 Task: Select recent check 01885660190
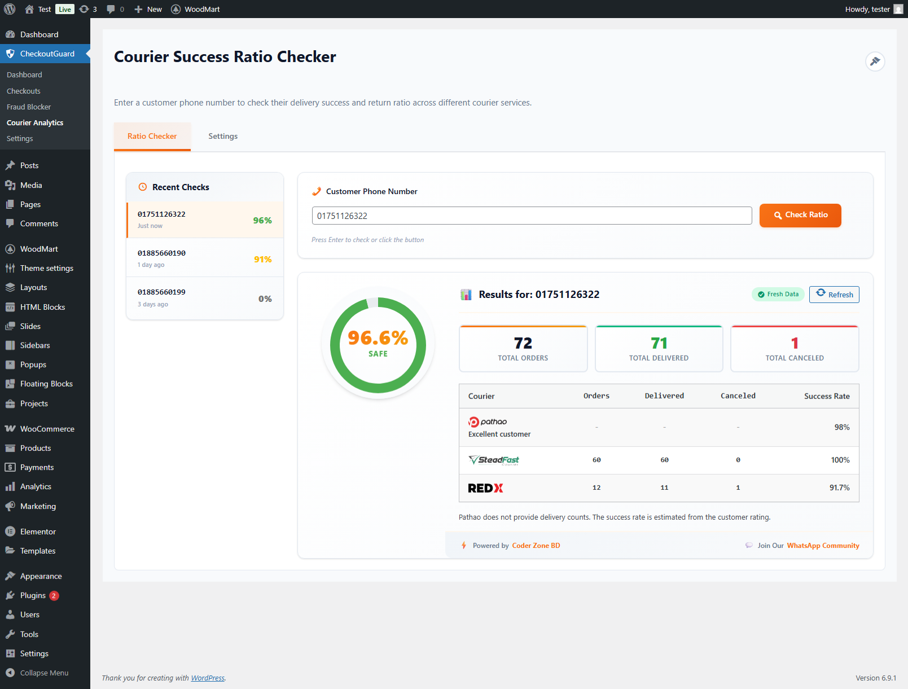point(204,258)
